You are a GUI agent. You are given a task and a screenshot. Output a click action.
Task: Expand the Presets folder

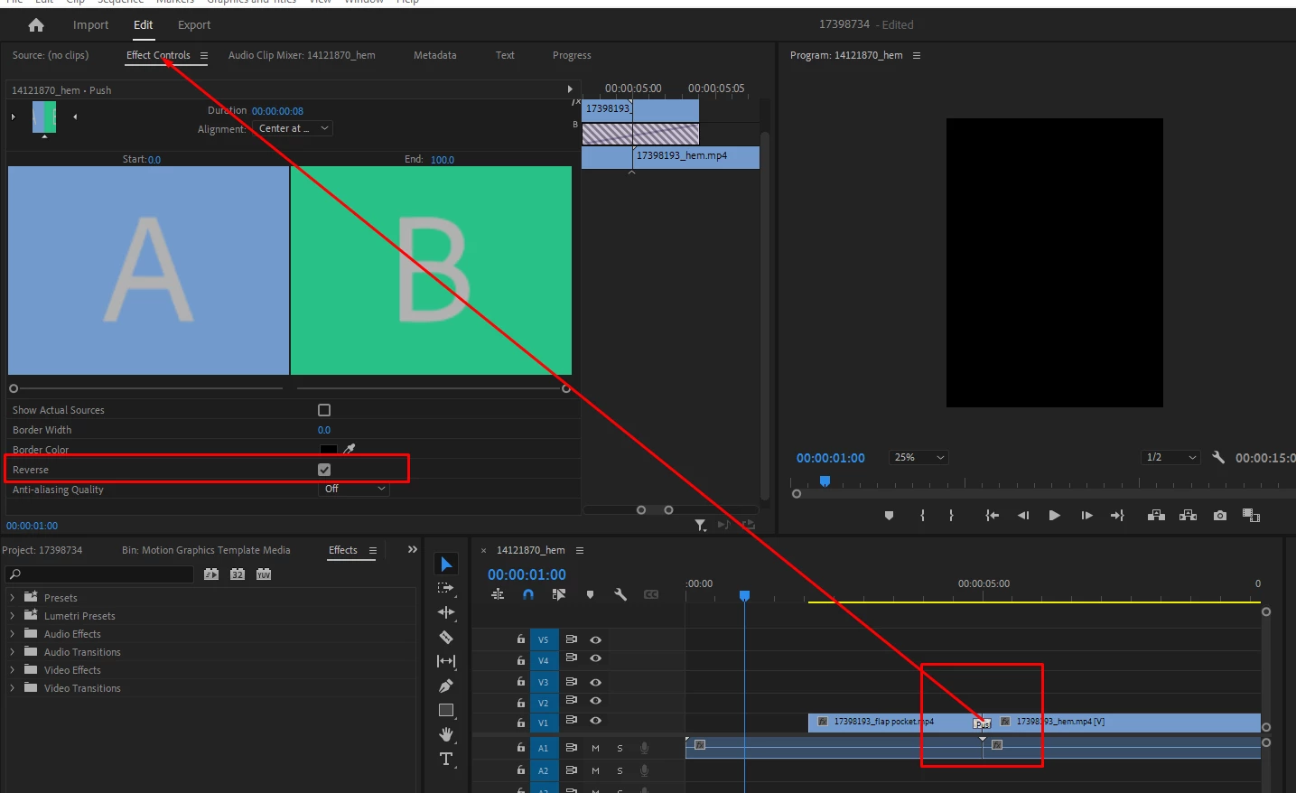coord(12,598)
